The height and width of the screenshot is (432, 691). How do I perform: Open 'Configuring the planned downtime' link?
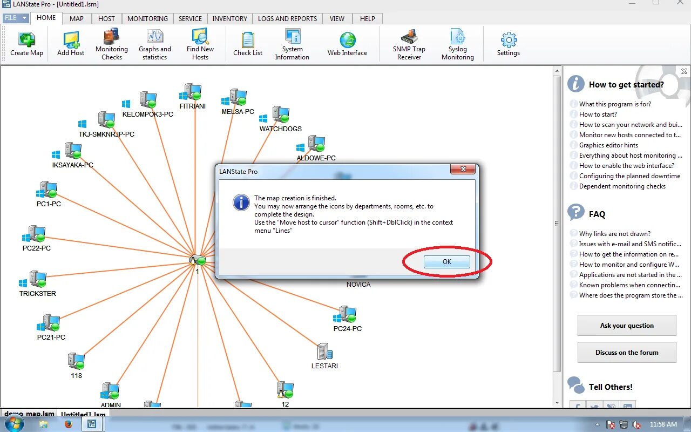click(x=629, y=176)
